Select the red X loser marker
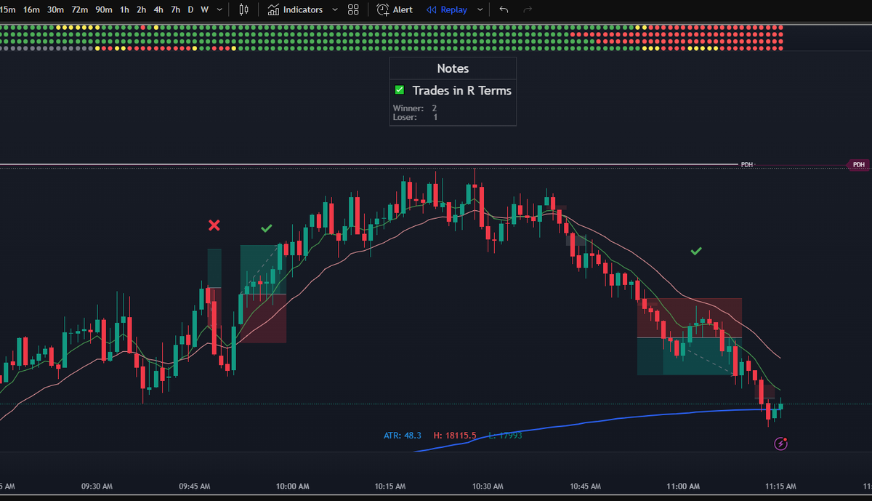Image resolution: width=872 pixels, height=501 pixels. tap(214, 225)
